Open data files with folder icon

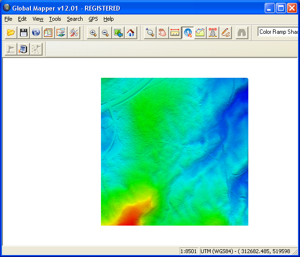[x=11, y=33]
